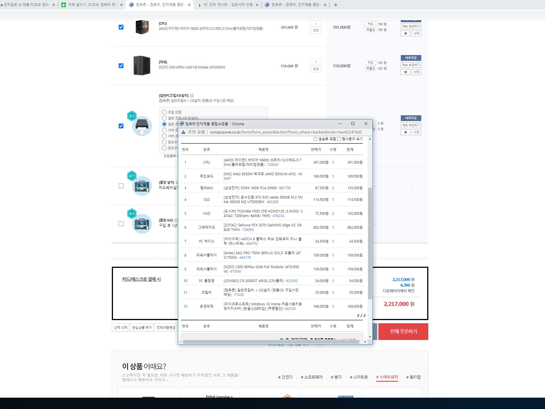Click the scroll right arrow in popup
This screenshot has height=409, width=545.
click(365, 342)
